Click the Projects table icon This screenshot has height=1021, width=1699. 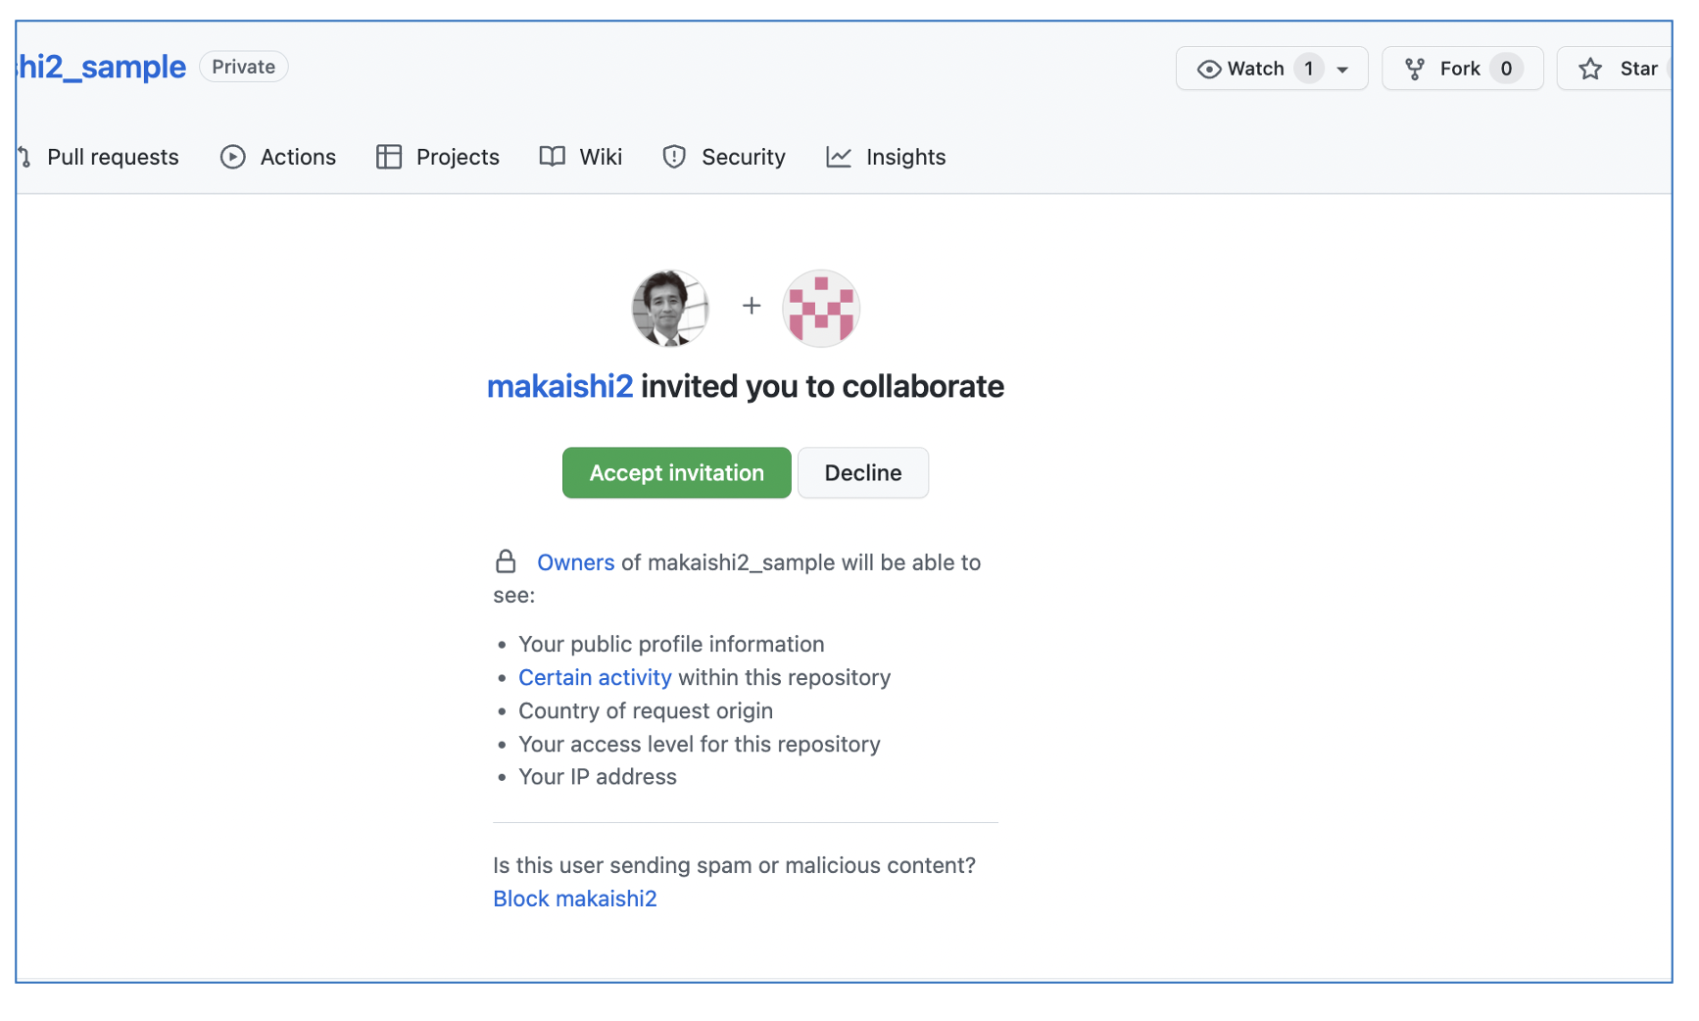389,157
